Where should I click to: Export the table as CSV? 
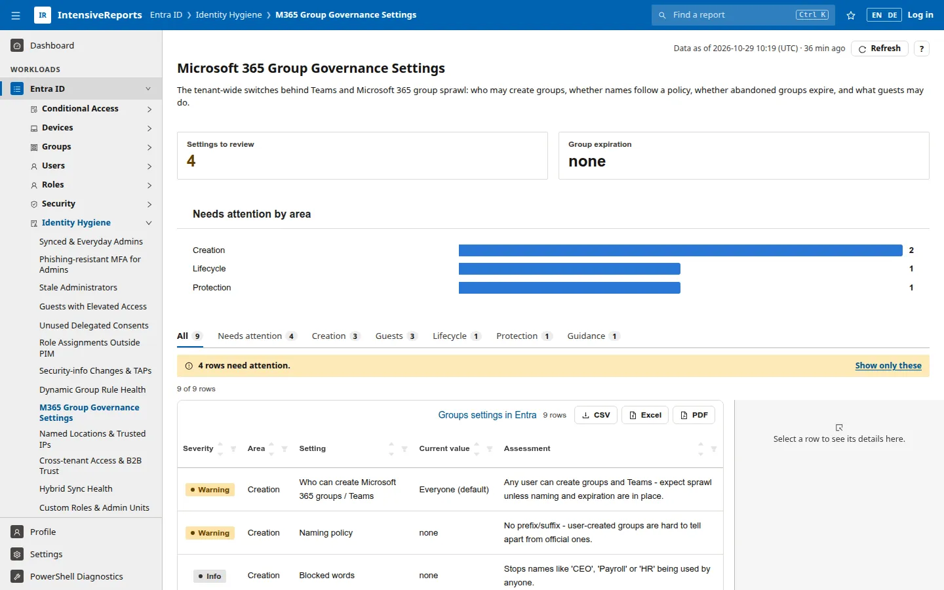click(596, 415)
